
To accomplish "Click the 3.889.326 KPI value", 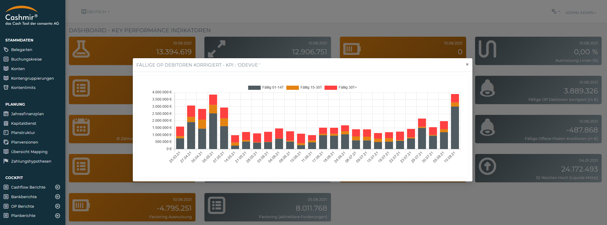I will [580, 91].
